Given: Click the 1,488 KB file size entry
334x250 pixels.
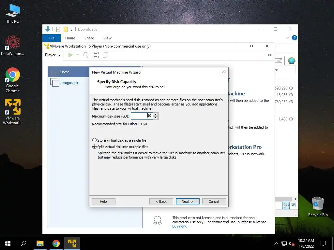Looking at the screenshot, I should 286,119.
